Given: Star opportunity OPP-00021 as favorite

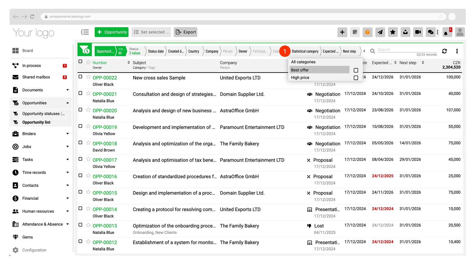Looking at the screenshot, I should [88, 93].
